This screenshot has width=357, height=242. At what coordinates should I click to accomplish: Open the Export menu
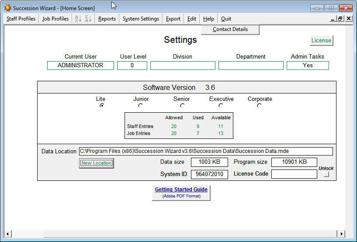click(x=173, y=19)
